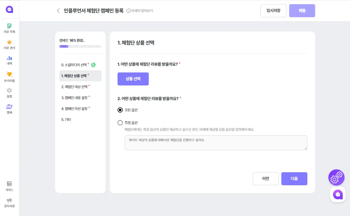Open 내역 bar chart icon
Viewport: 350px width, 216px height.
click(9, 58)
